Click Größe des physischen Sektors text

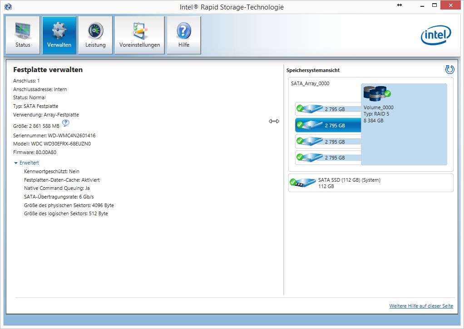(x=69, y=205)
